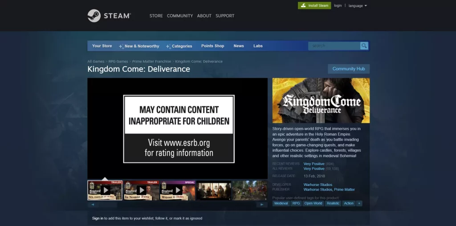Click left arrow of thumbnail strip
The image size is (456, 226).
click(x=93, y=205)
